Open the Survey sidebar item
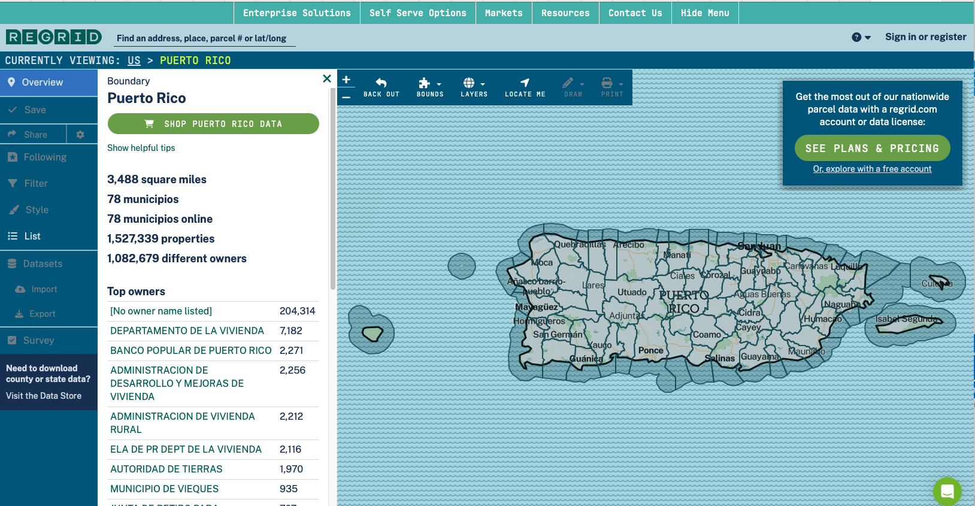This screenshot has height=506, width=975. coord(49,340)
